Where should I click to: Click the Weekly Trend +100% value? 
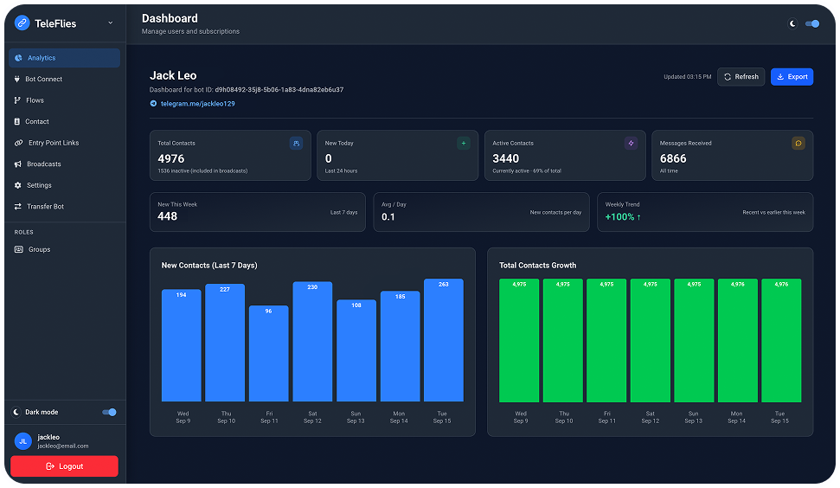(x=623, y=217)
